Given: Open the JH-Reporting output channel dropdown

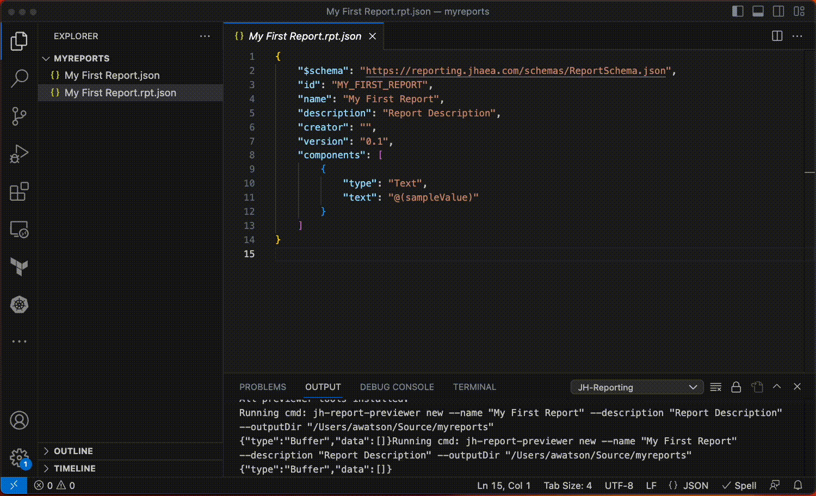Looking at the screenshot, I should (x=636, y=387).
